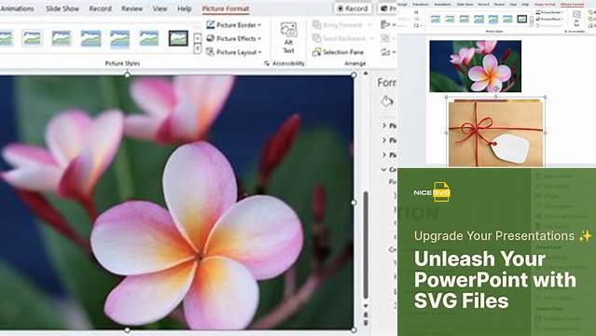Click the Record button
Viewport: 596px width, 336px height.
click(x=353, y=8)
